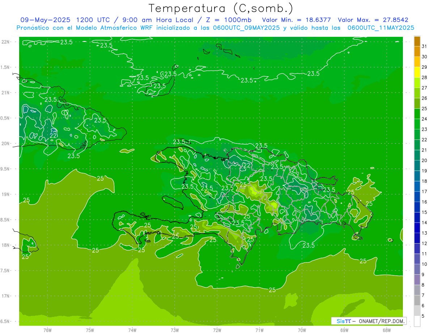Click 'Valor Max. = 27.8542' text
Screen dimensions: 434x335
[x=373, y=20]
